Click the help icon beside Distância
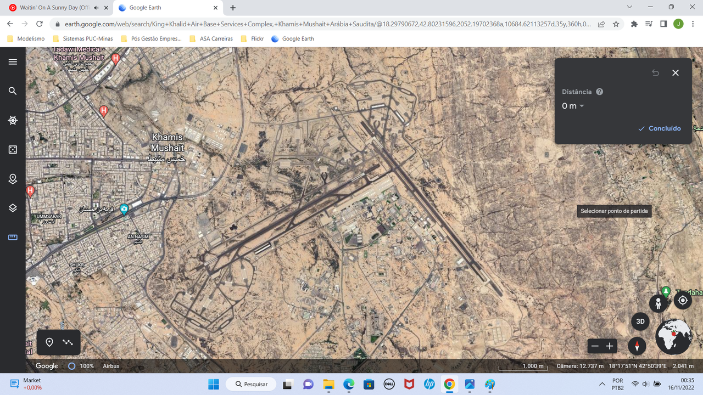 [600, 92]
